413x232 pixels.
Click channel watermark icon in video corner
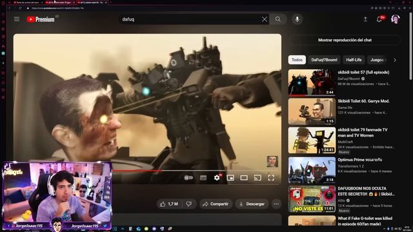tap(272, 162)
